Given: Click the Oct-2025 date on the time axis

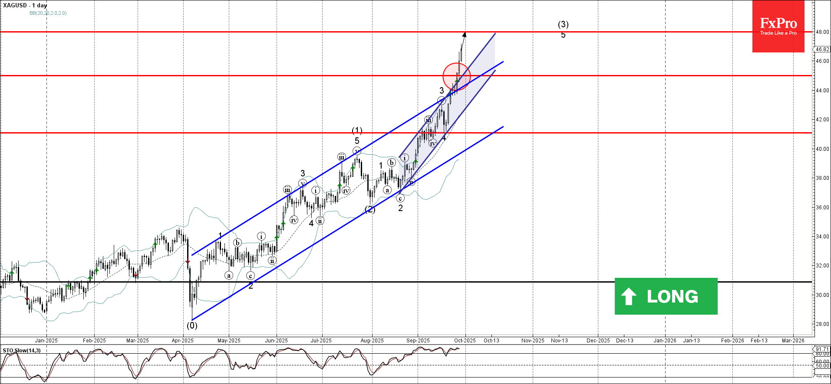Looking at the screenshot, I should pyautogui.click(x=465, y=341).
